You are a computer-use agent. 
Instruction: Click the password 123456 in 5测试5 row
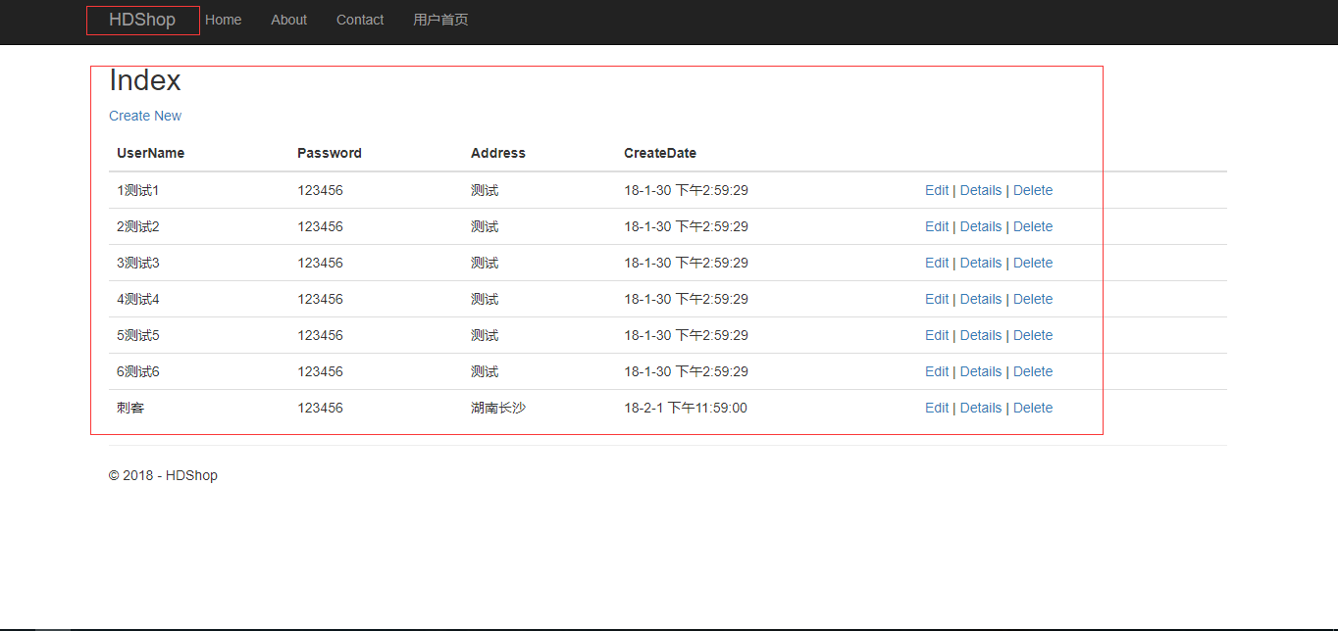321,335
